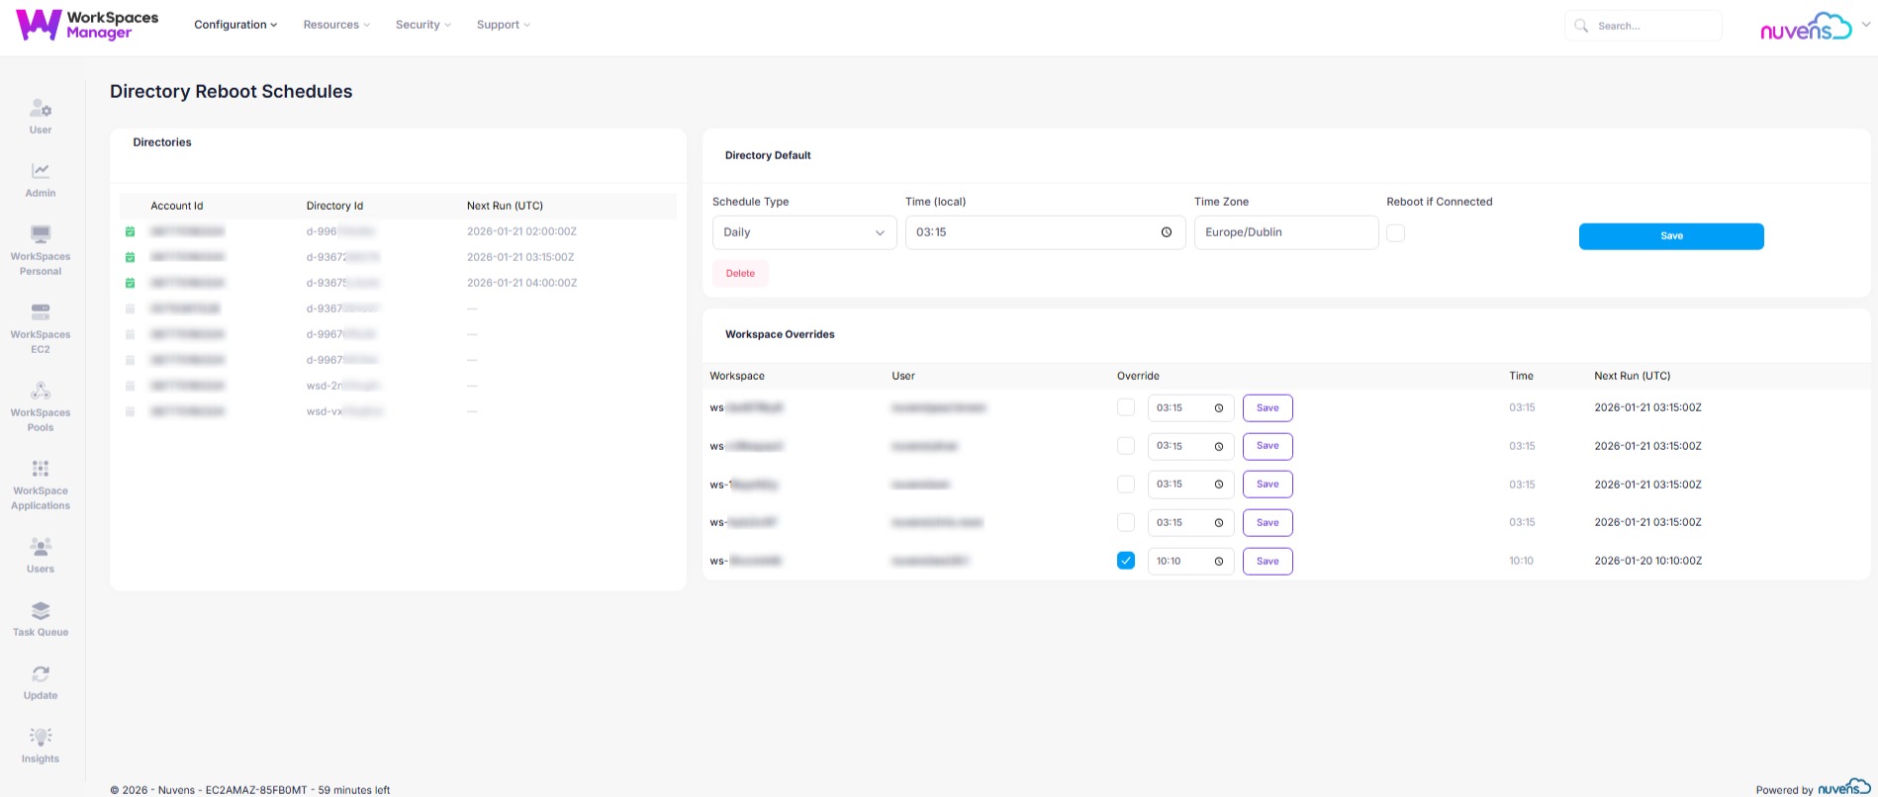Click the Time Zone field
The image size is (1878, 797).
click(1285, 233)
